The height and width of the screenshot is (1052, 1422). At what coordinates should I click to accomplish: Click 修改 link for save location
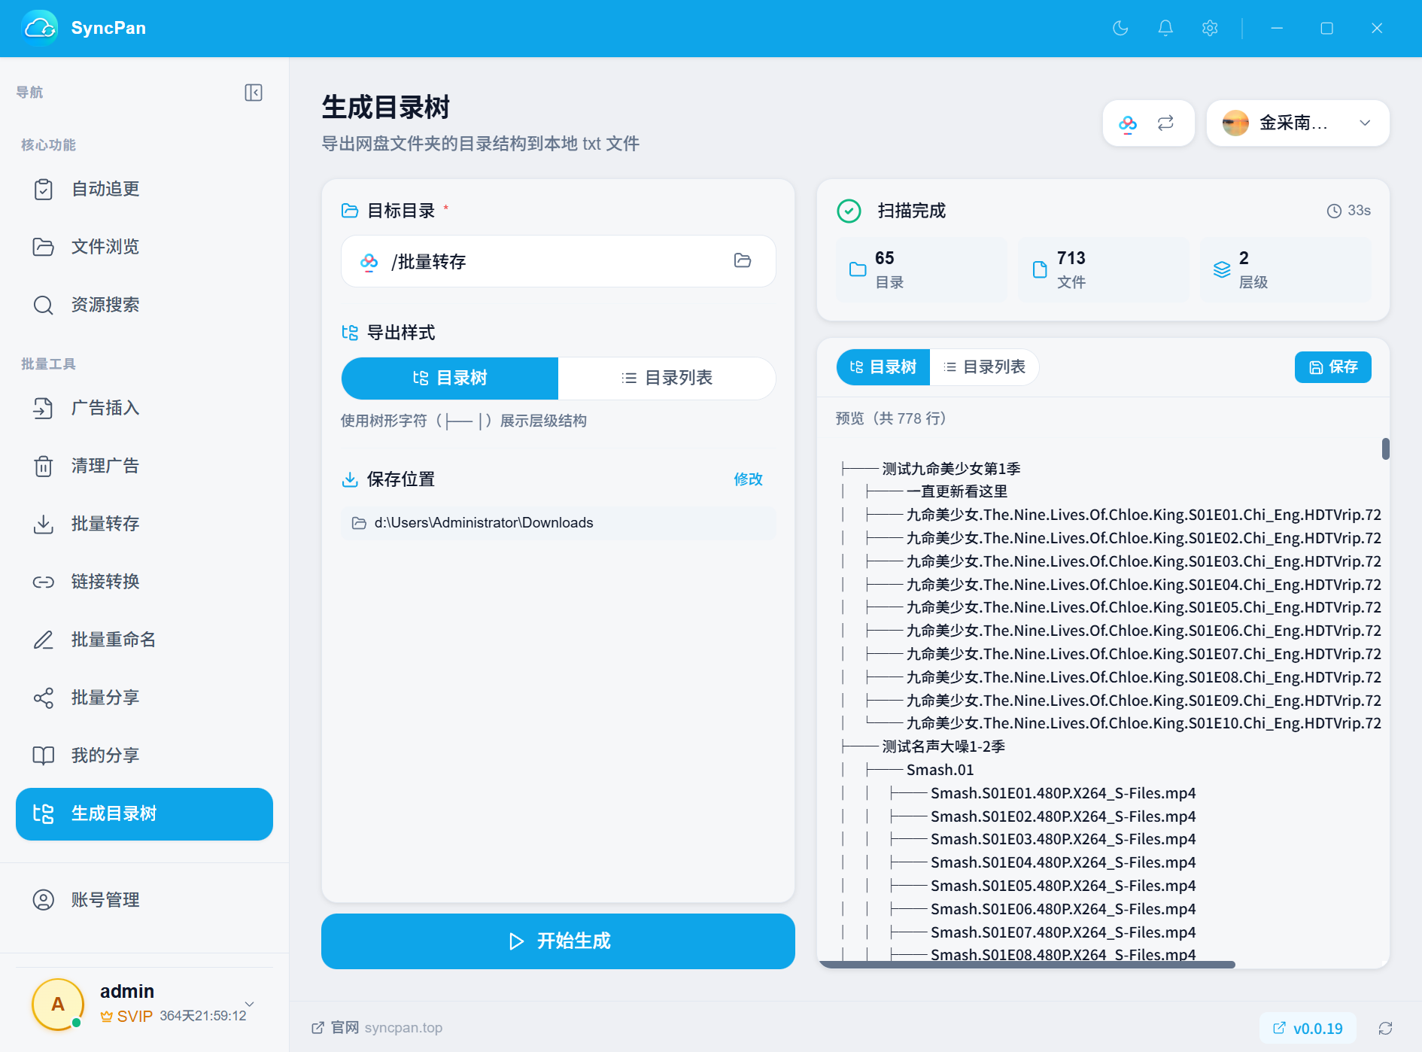click(x=749, y=479)
